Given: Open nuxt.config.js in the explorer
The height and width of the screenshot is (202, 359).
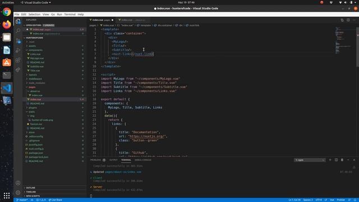Looking at the screenshot, I should tap(36, 149).
